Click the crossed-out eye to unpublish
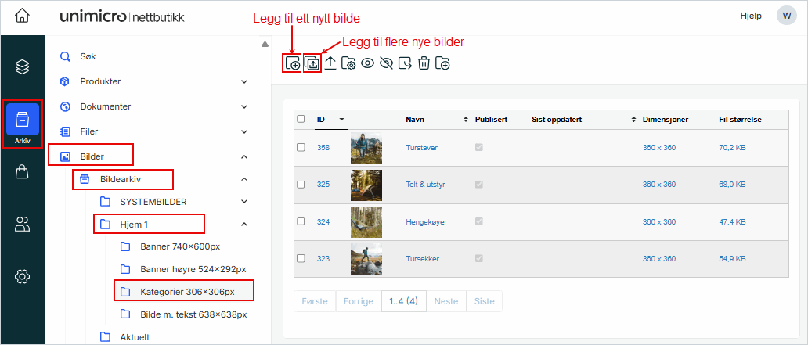Screen dimensions: 808x345 click(386, 63)
